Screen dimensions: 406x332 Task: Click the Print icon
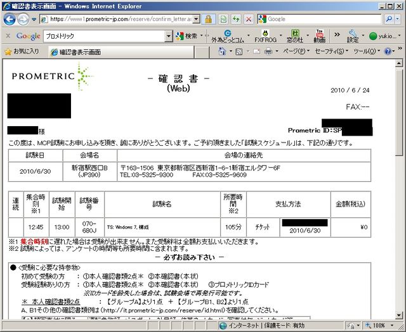[268, 51]
